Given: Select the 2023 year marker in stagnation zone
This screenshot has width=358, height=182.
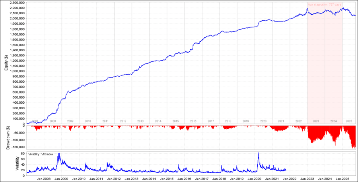Looking at the screenshot, I should point(316,121).
